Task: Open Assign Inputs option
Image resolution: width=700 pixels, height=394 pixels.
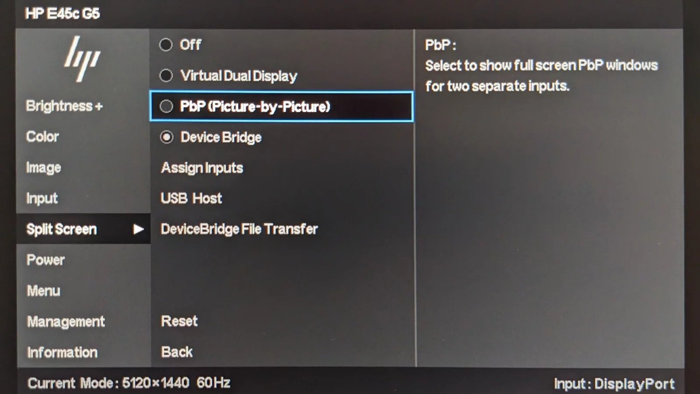Action: (x=202, y=168)
